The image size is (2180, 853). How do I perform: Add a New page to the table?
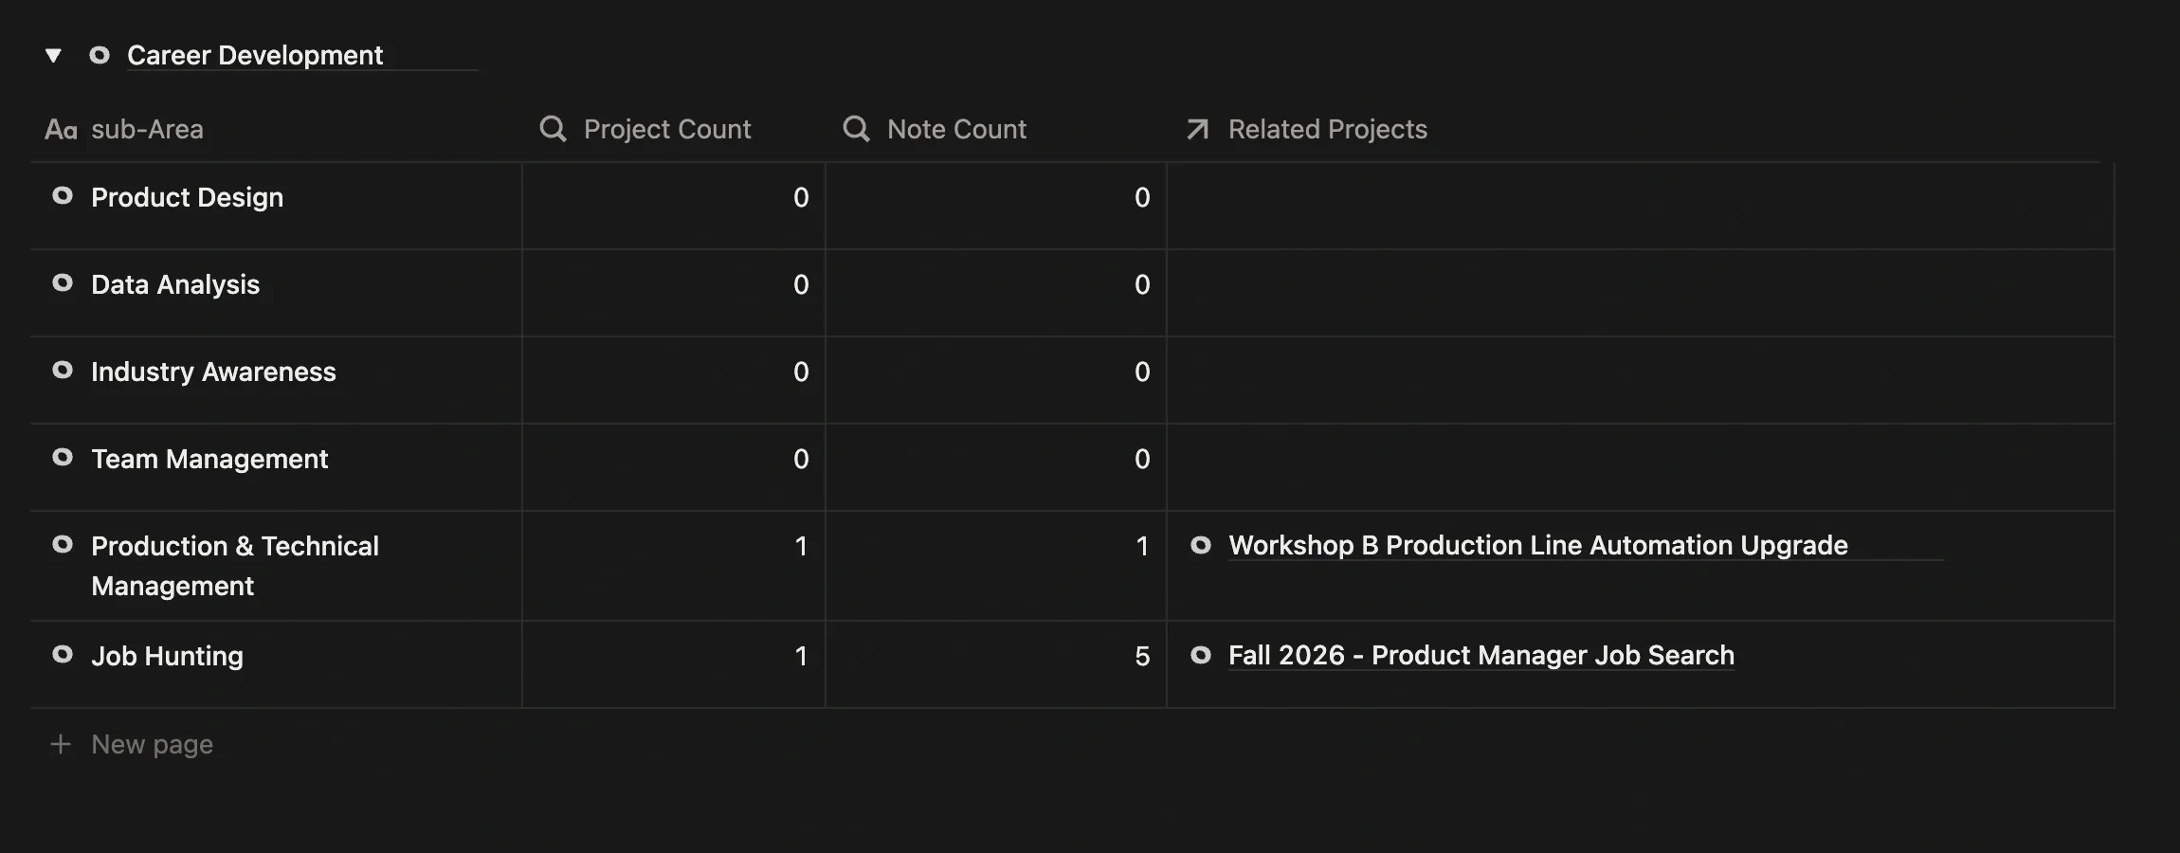click(x=152, y=744)
